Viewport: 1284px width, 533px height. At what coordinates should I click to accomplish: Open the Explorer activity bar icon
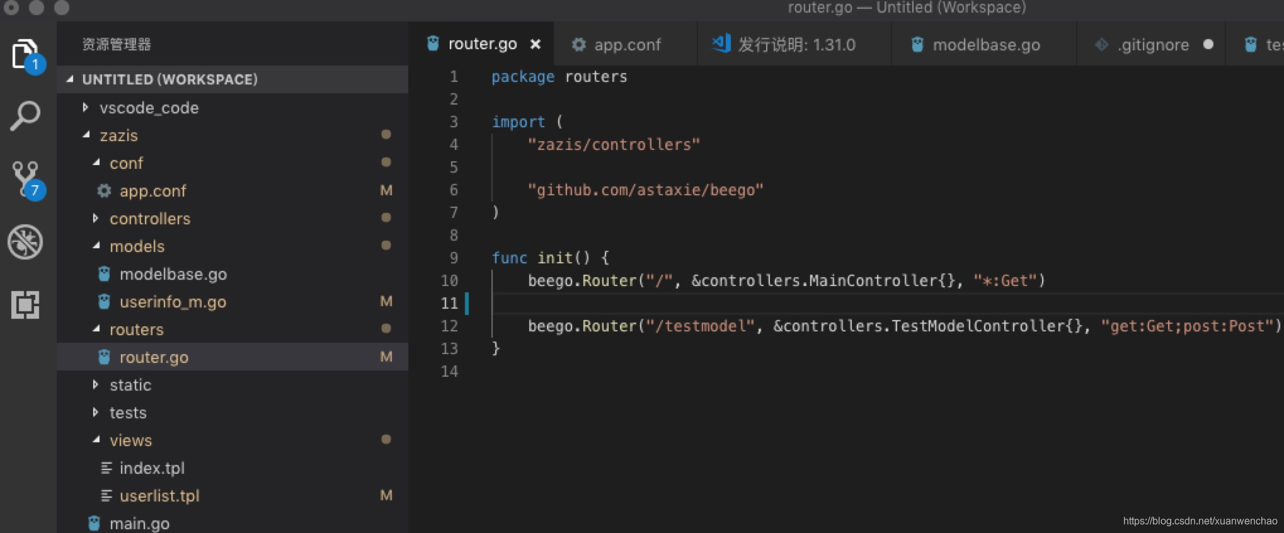[x=26, y=55]
